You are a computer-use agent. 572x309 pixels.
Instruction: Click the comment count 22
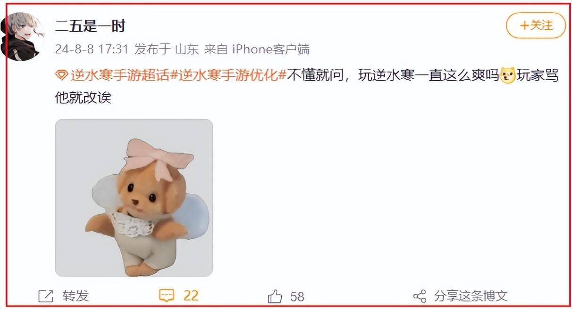(x=191, y=296)
